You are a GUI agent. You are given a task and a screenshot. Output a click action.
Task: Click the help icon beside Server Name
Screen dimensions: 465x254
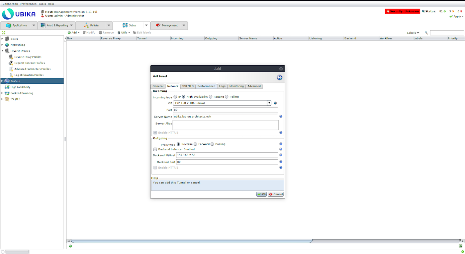pyautogui.click(x=281, y=117)
